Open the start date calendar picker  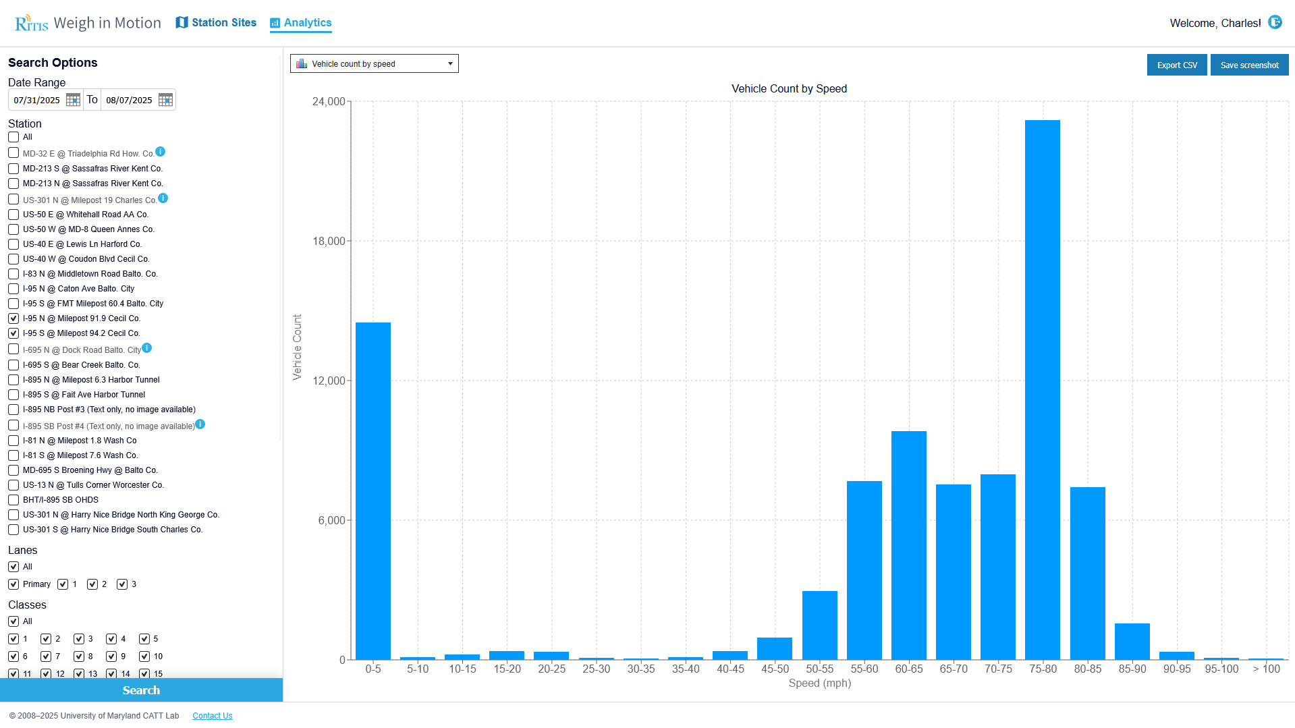tap(73, 100)
